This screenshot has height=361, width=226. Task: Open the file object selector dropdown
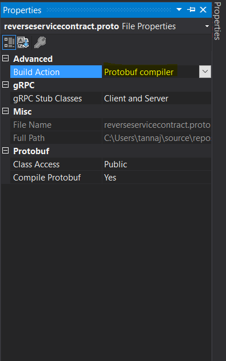pyautogui.click(x=207, y=26)
